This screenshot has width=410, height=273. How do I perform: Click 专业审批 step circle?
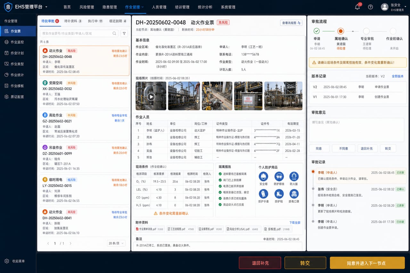pyautogui.click(x=366, y=31)
